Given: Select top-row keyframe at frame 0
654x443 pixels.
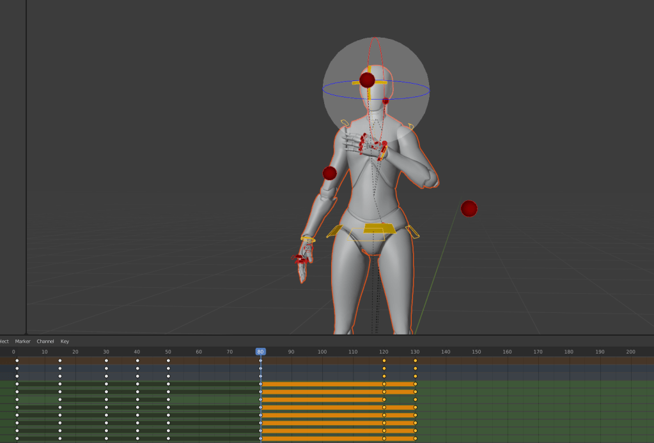Looking at the screenshot, I should (17, 361).
